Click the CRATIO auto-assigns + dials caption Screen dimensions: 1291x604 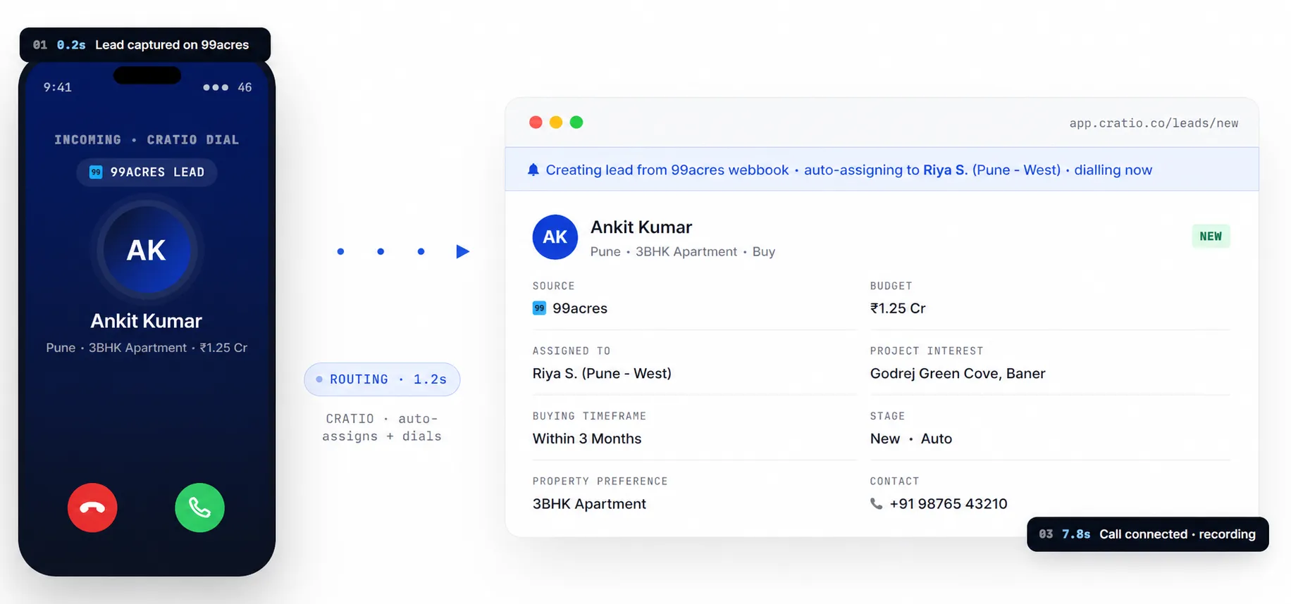382,427
